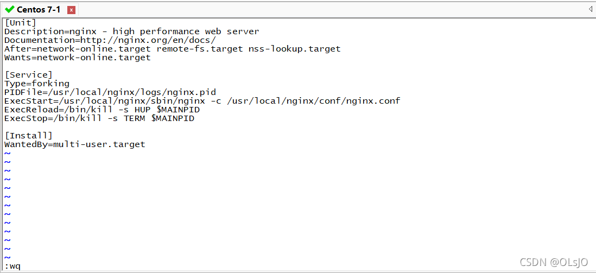The width and height of the screenshot is (596, 273).
Task: Click the green checkmark icon on the tab
Action: pos(10,10)
